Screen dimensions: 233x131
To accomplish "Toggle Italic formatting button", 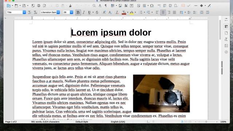I will point(84,12).
